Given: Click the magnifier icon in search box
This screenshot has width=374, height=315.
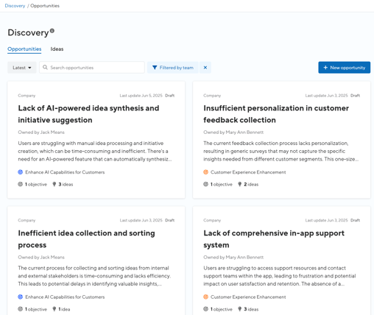Looking at the screenshot, I should [x=45, y=67].
